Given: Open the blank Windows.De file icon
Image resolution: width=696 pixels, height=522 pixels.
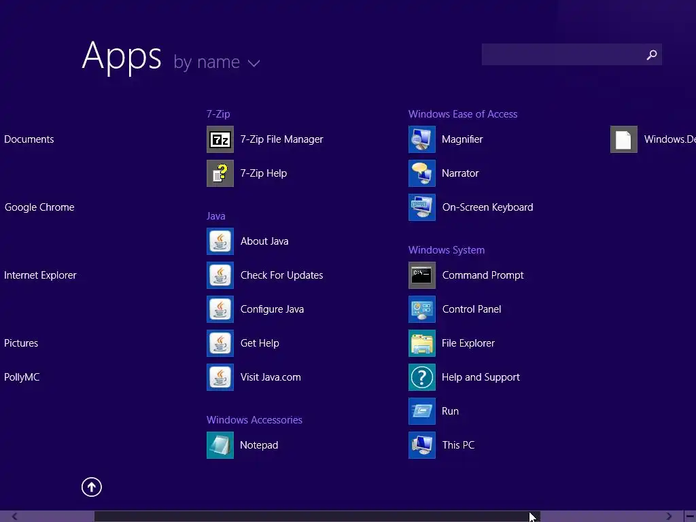Looking at the screenshot, I should 624,139.
